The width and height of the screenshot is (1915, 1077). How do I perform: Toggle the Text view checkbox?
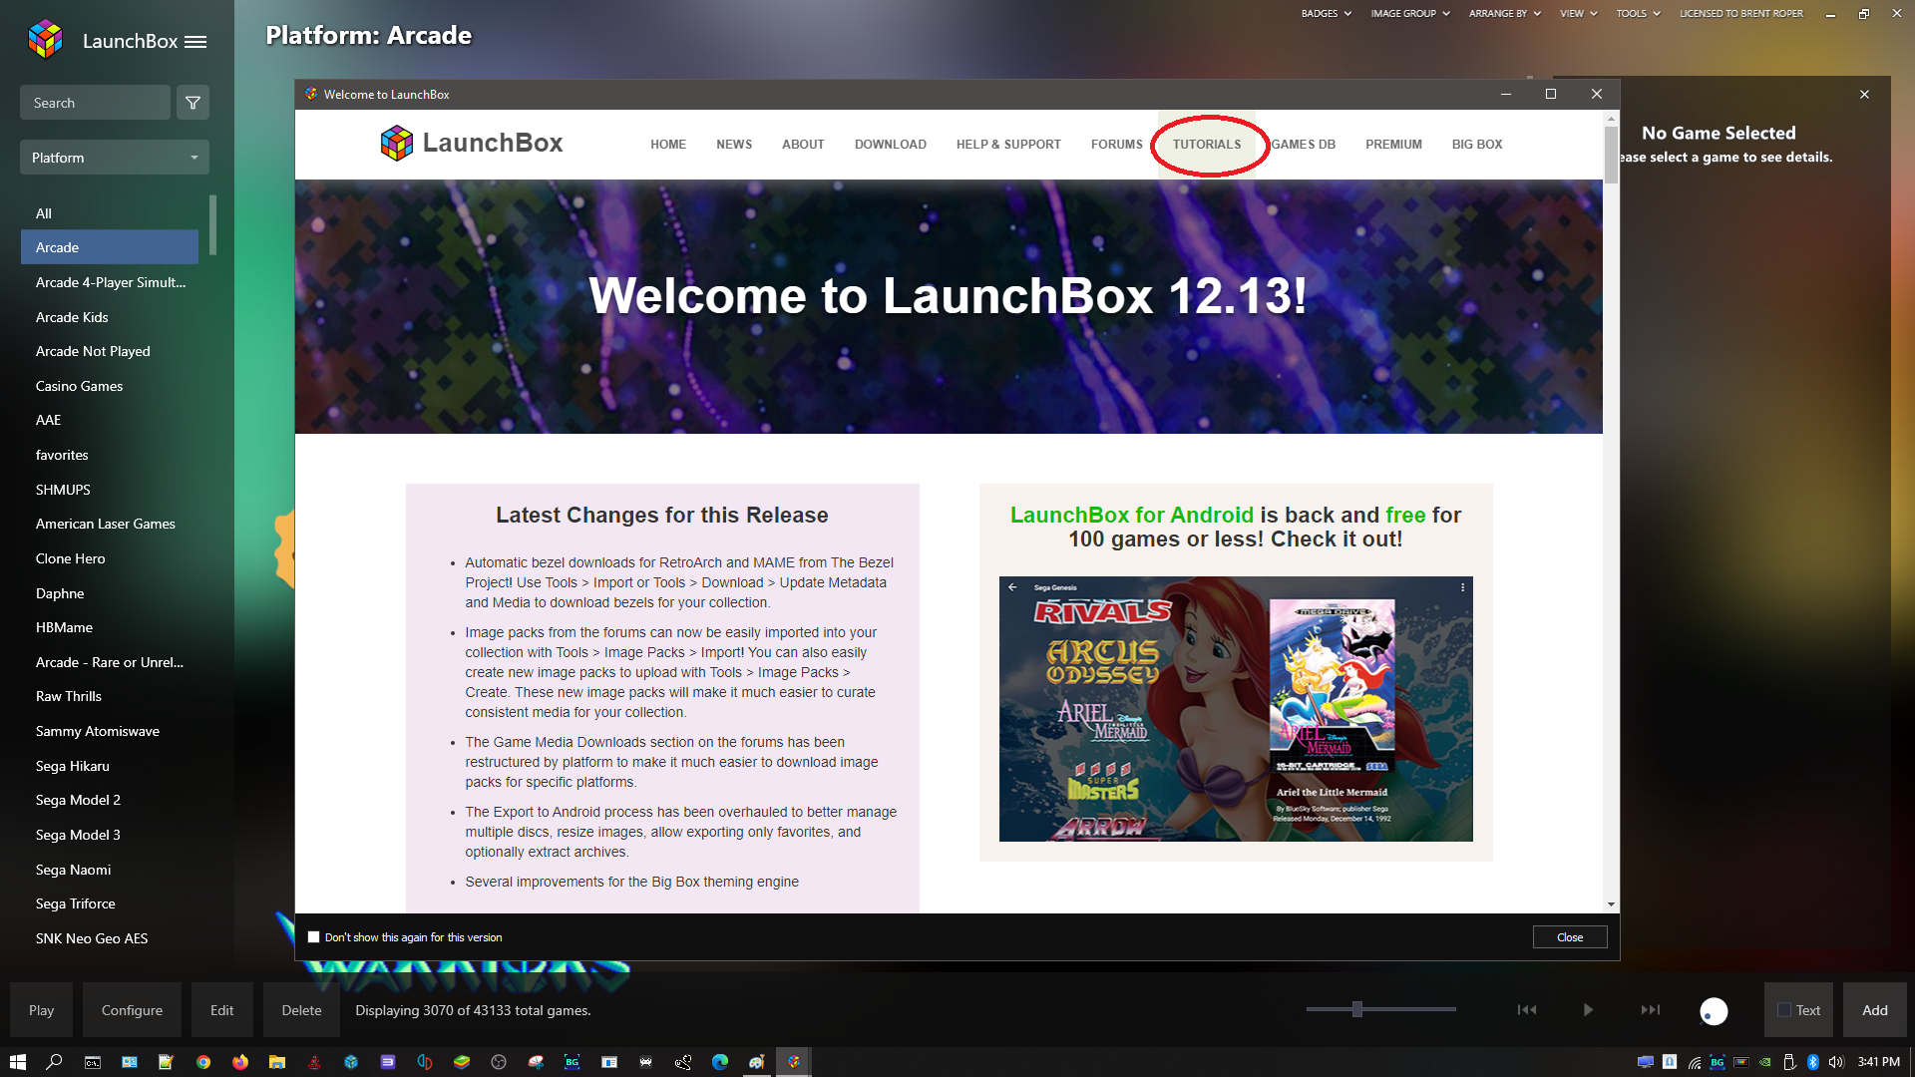tap(1784, 1010)
